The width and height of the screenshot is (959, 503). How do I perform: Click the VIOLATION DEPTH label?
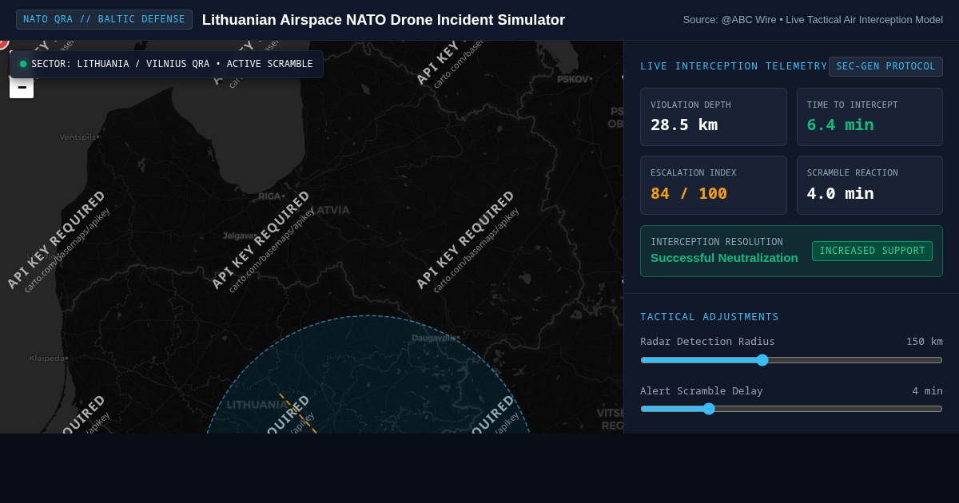[690, 105]
